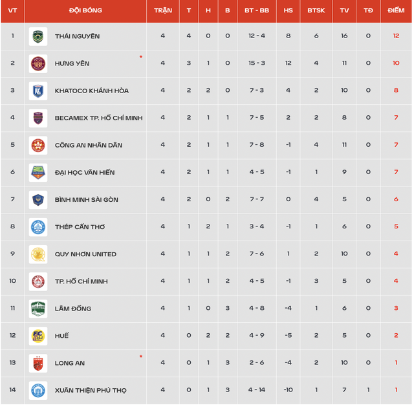Click the red asterisk beside Hưng Yên
The height and width of the screenshot is (405, 414).
tap(141, 57)
